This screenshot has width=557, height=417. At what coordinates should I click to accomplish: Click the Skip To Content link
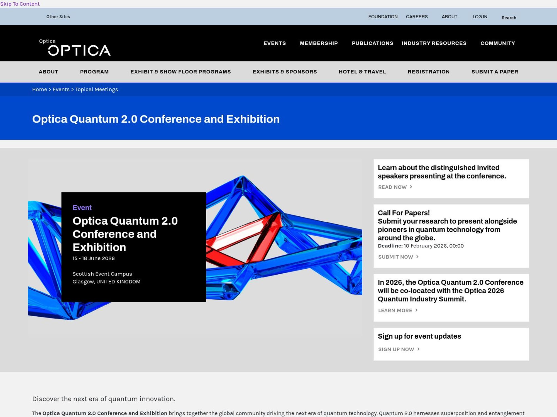point(20,4)
